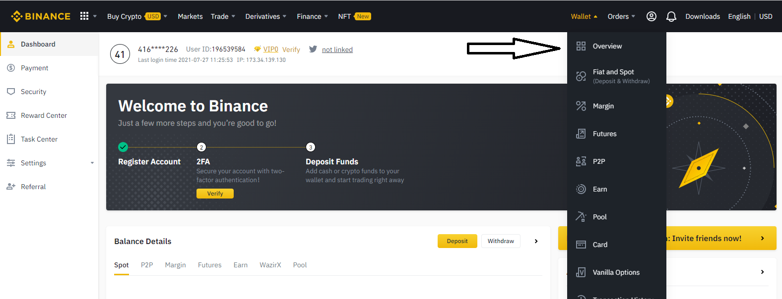Click the step 2 circle for 2FA
The height and width of the screenshot is (299, 782).
coord(201,147)
